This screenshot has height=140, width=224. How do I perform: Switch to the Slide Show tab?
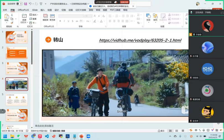pos(81,10)
